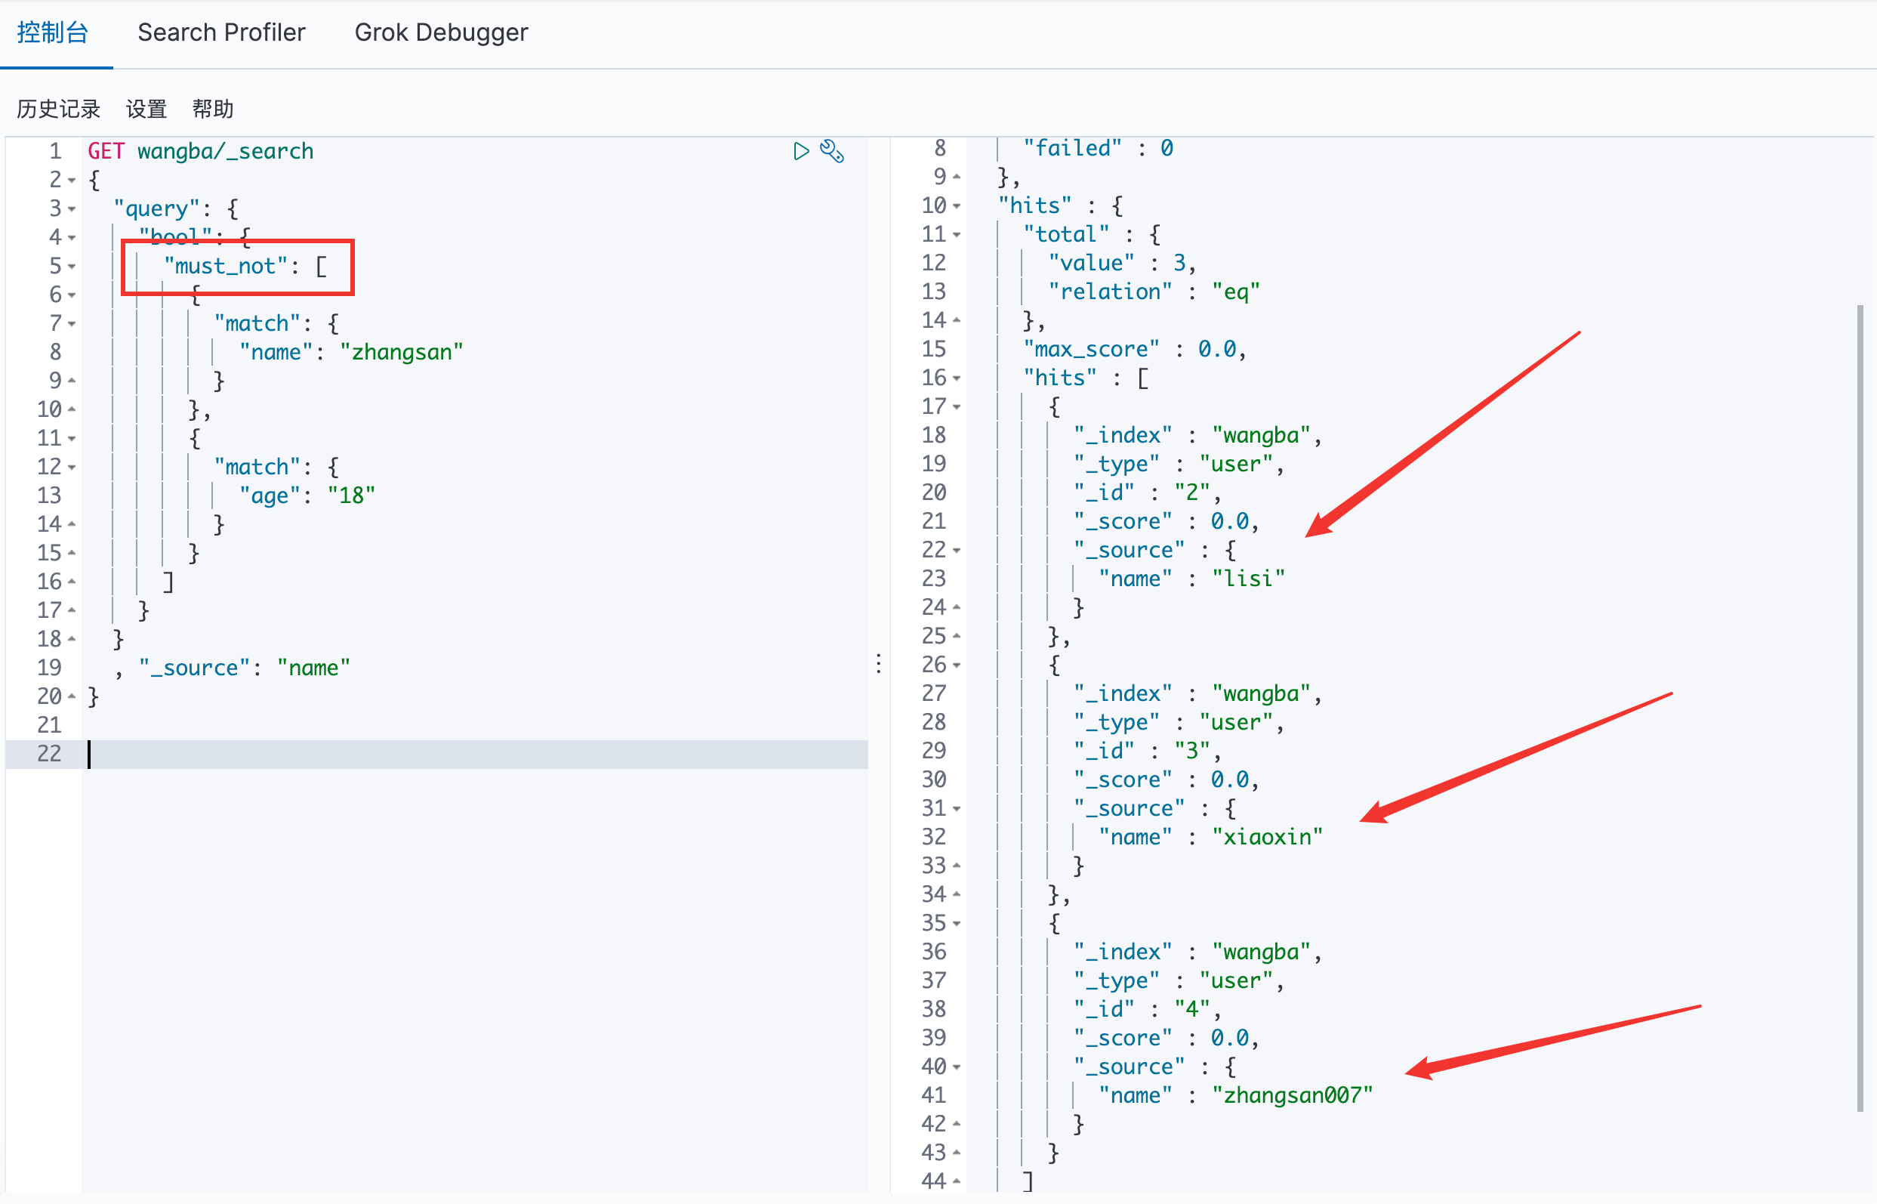
Task: Open 设置 settings
Action: tap(146, 109)
